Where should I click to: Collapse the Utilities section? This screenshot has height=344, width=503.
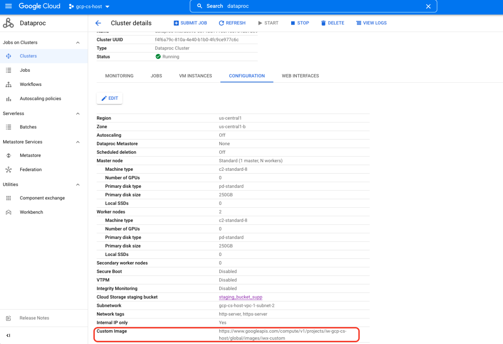click(x=78, y=185)
